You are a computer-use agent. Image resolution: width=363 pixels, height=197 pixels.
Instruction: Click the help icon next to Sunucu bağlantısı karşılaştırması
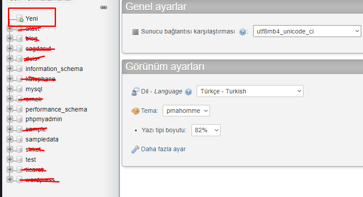pyautogui.click(x=242, y=32)
